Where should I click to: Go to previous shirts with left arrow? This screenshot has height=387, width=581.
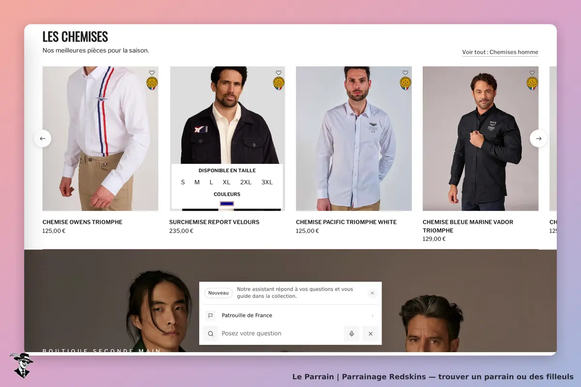click(43, 139)
